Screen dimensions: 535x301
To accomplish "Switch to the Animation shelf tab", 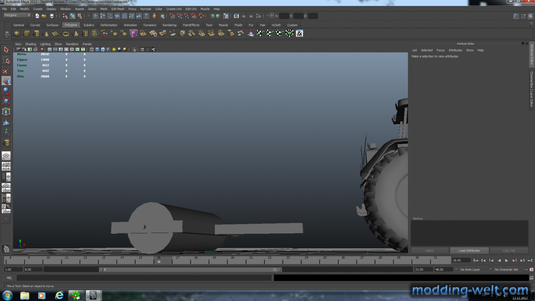I will (x=130, y=25).
